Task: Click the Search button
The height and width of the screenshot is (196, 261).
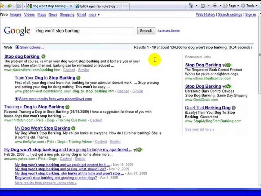Action: [146, 31]
